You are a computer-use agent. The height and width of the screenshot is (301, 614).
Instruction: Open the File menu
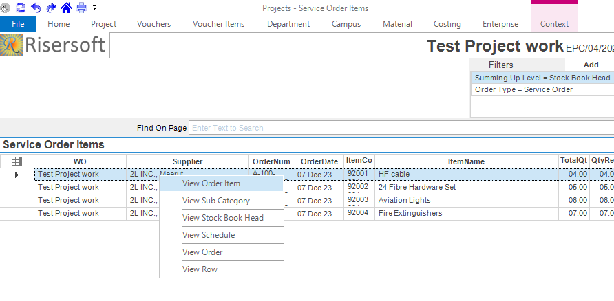coord(18,24)
